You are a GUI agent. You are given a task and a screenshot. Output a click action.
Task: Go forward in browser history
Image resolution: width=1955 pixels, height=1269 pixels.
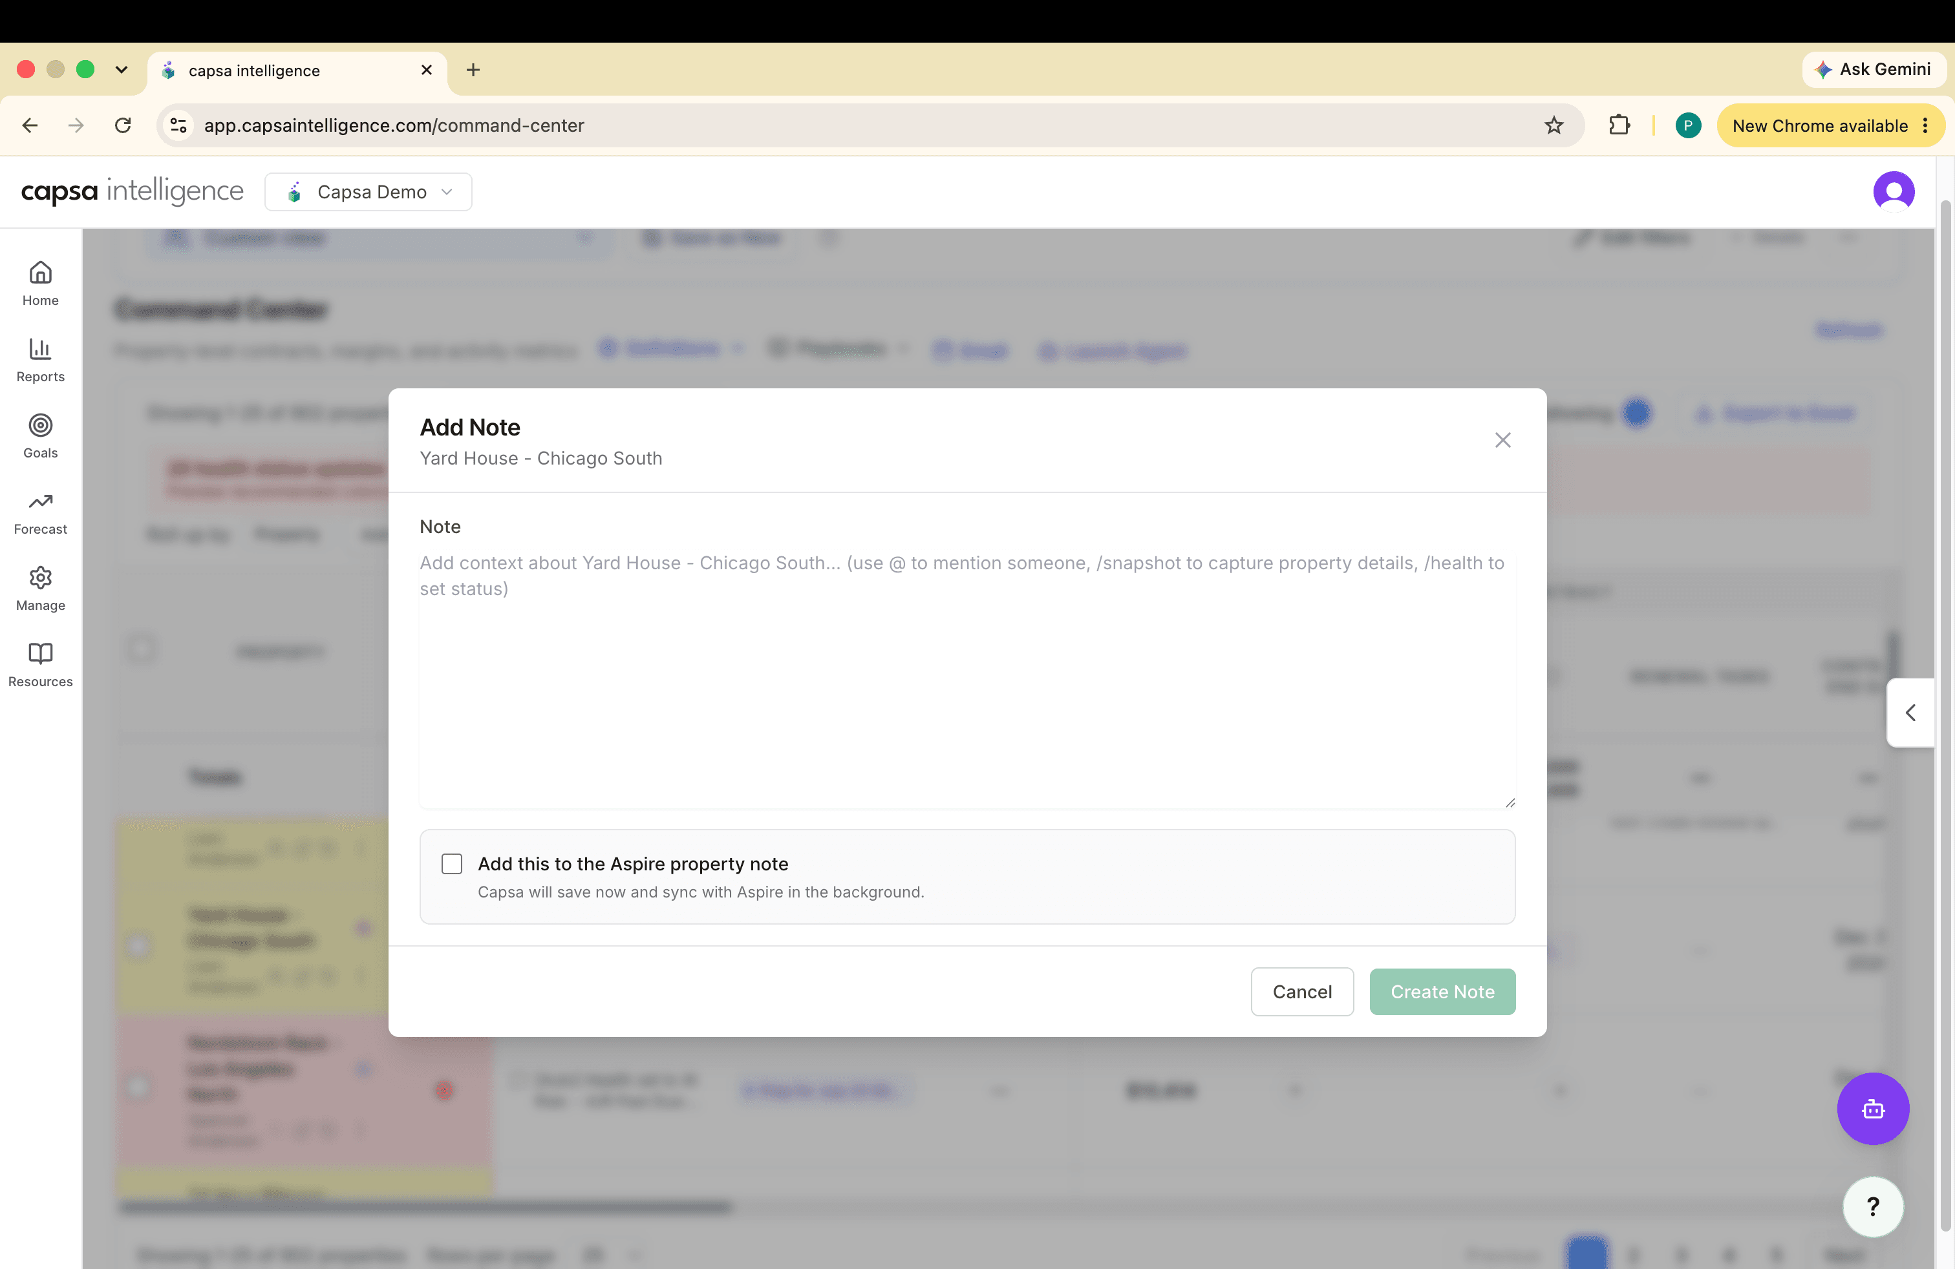point(76,125)
